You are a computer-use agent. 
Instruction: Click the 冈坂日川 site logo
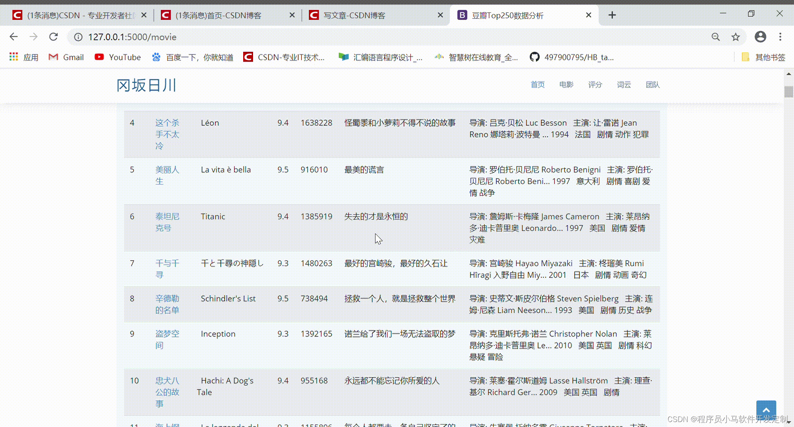(x=146, y=85)
